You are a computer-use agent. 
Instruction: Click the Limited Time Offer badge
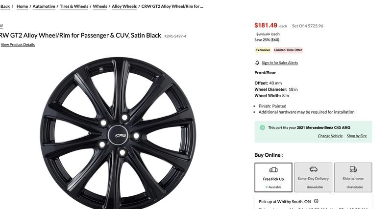click(x=288, y=50)
